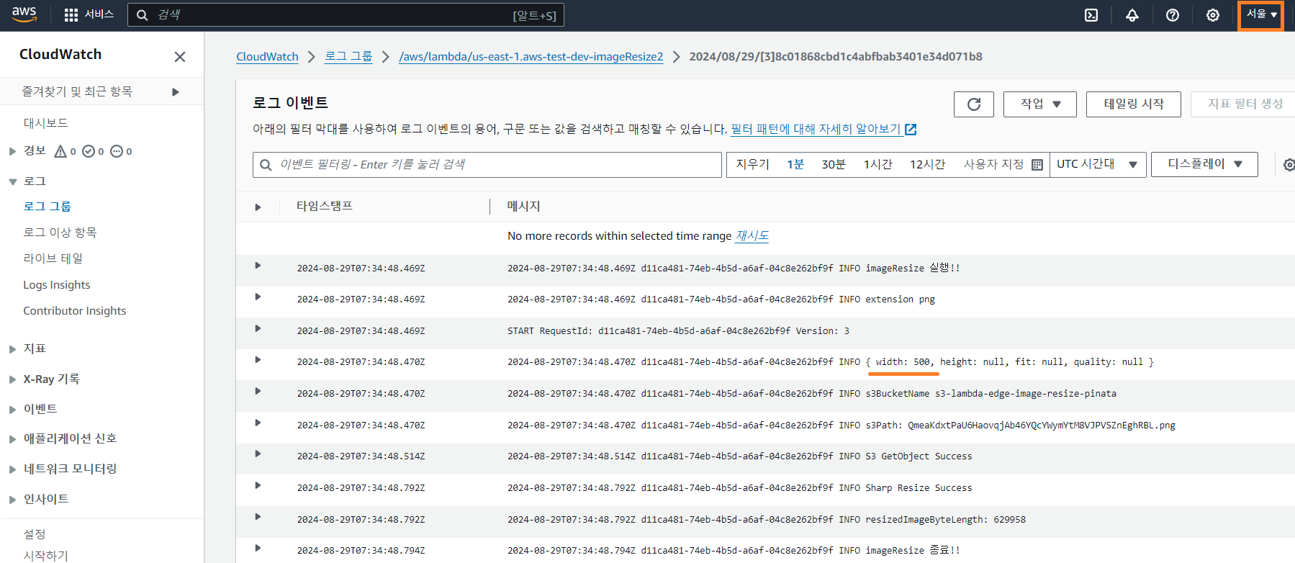Launch CloudShell from the top bar
This screenshot has width=1295, height=563.
pyautogui.click(x=1091, y=15)
